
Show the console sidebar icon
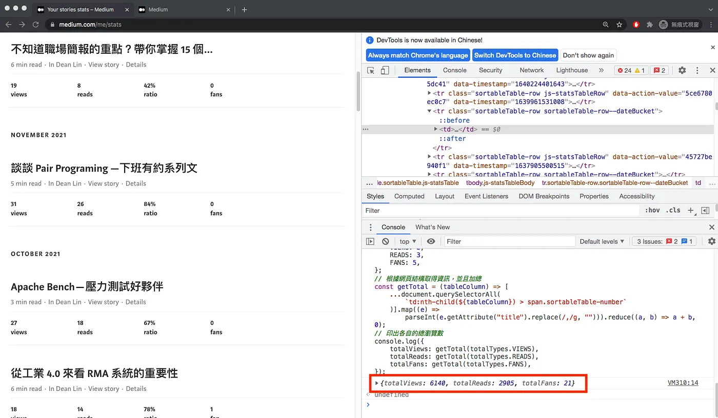pos(370,241)
